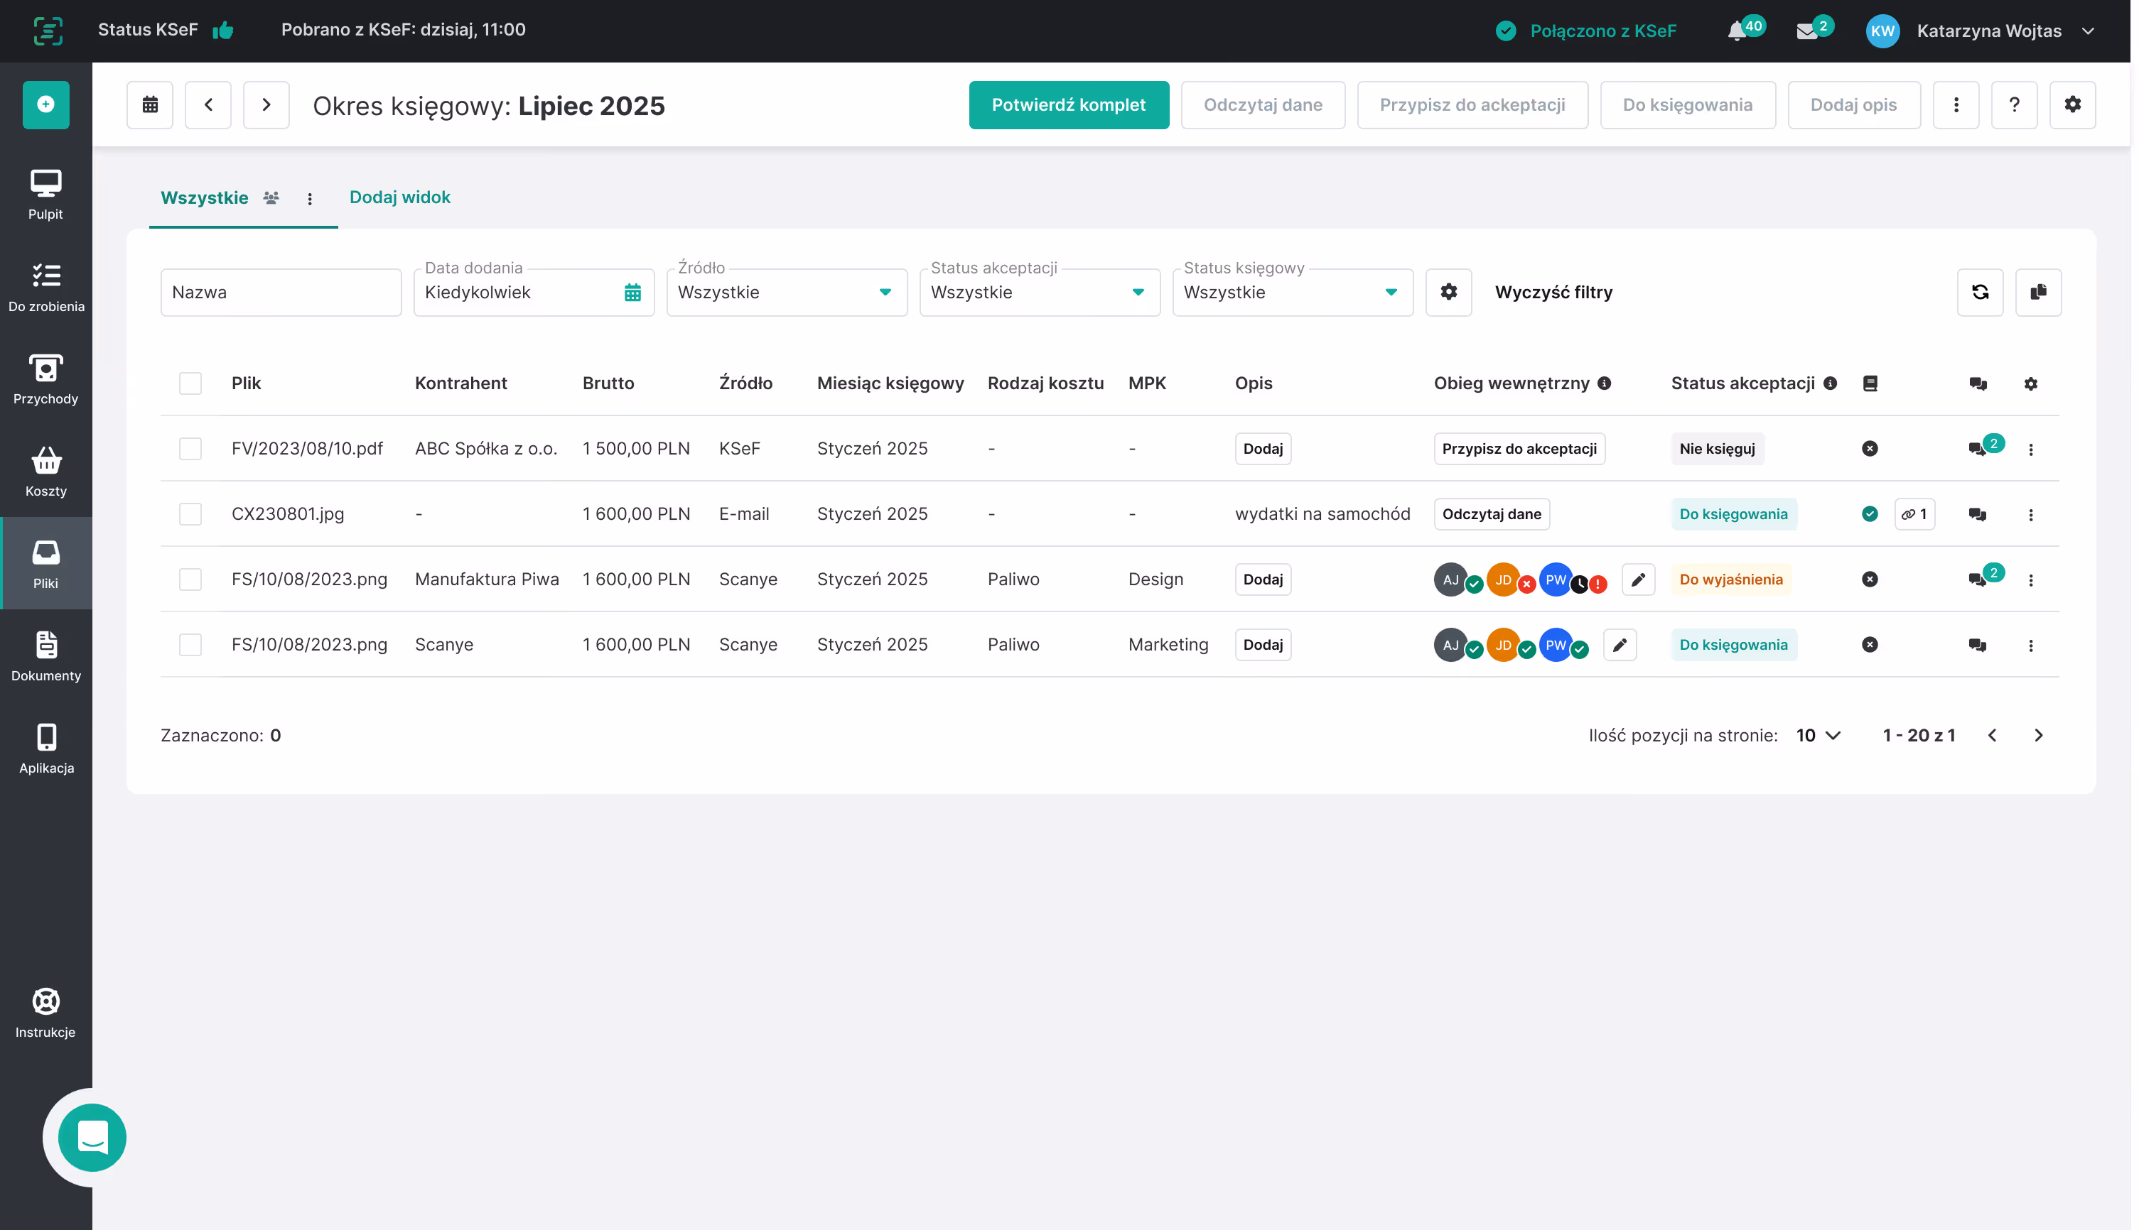Open filter settings gear next to Status księgowy
This screenshot has height=1230, width=2139.
[x=1448, y=293]
